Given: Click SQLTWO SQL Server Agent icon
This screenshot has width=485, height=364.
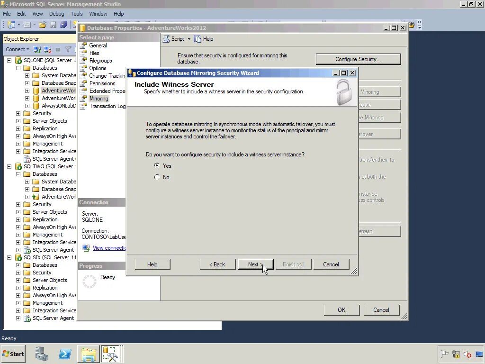Looking at the screenshot, I should pyautogui.click(x=27, y=250).
